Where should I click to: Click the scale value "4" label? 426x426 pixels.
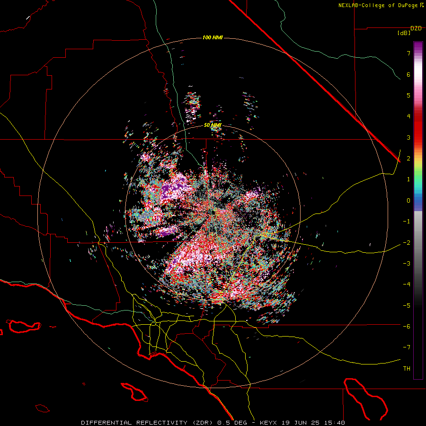click(408, 116)
